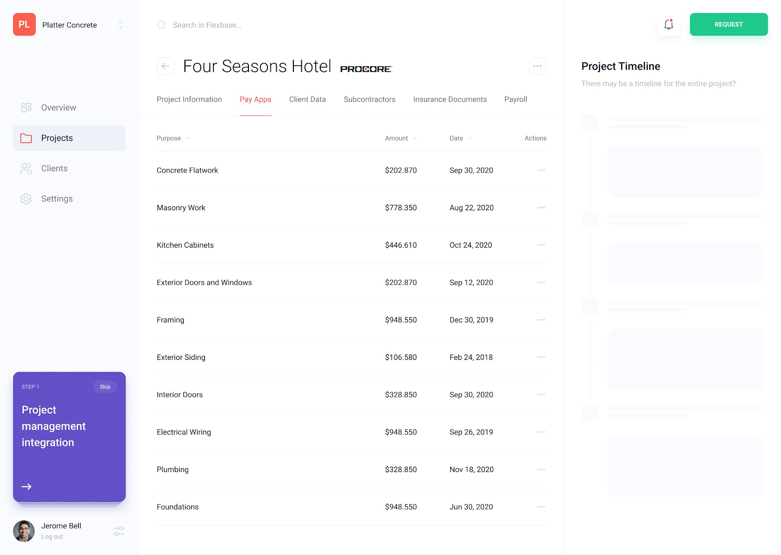
Task: Select the Foundations row name
Action: 178,507
